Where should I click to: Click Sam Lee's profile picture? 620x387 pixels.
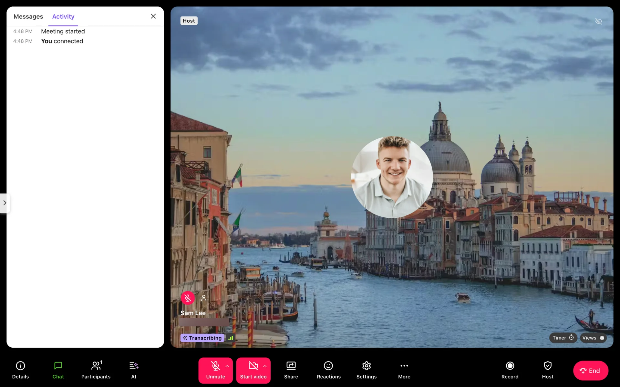392,177
